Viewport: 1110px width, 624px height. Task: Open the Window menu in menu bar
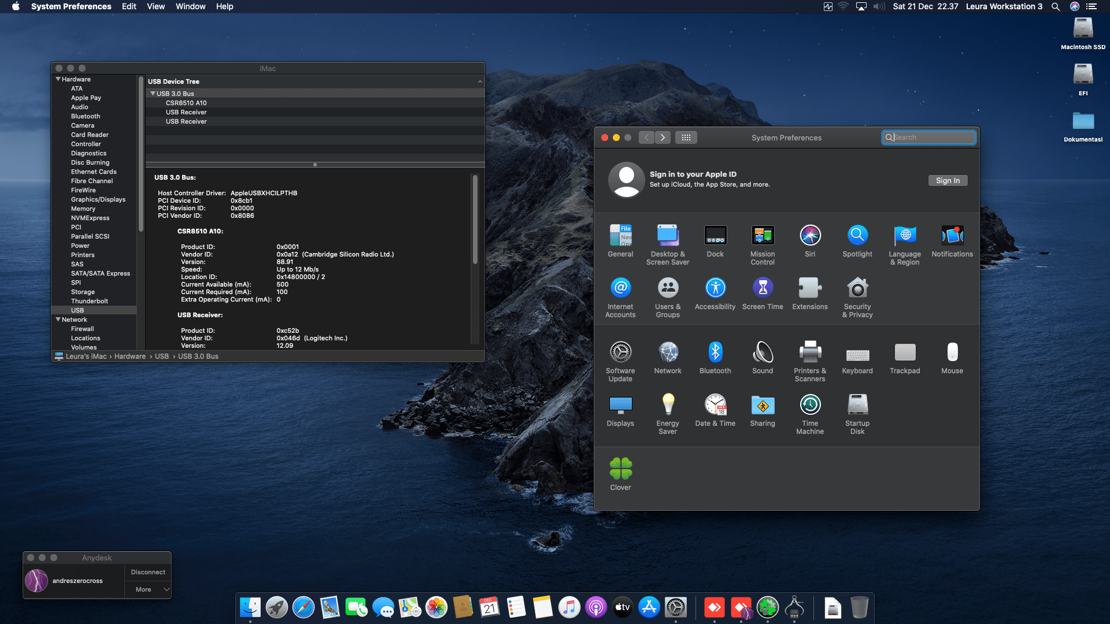(x=190, y=6)
